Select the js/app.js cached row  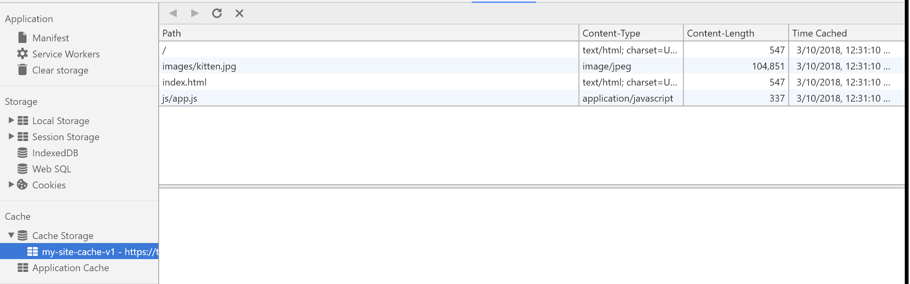[x=532, y=98]
